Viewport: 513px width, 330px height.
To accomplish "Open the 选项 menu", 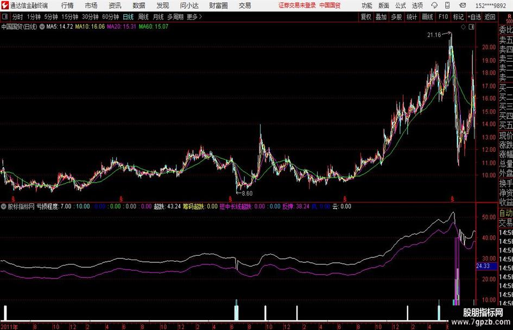I will pos(417,5).
